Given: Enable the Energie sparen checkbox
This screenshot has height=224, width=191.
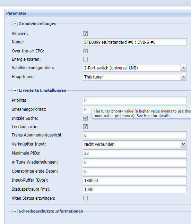Looking at the screenshot, I should pos(85,59).
